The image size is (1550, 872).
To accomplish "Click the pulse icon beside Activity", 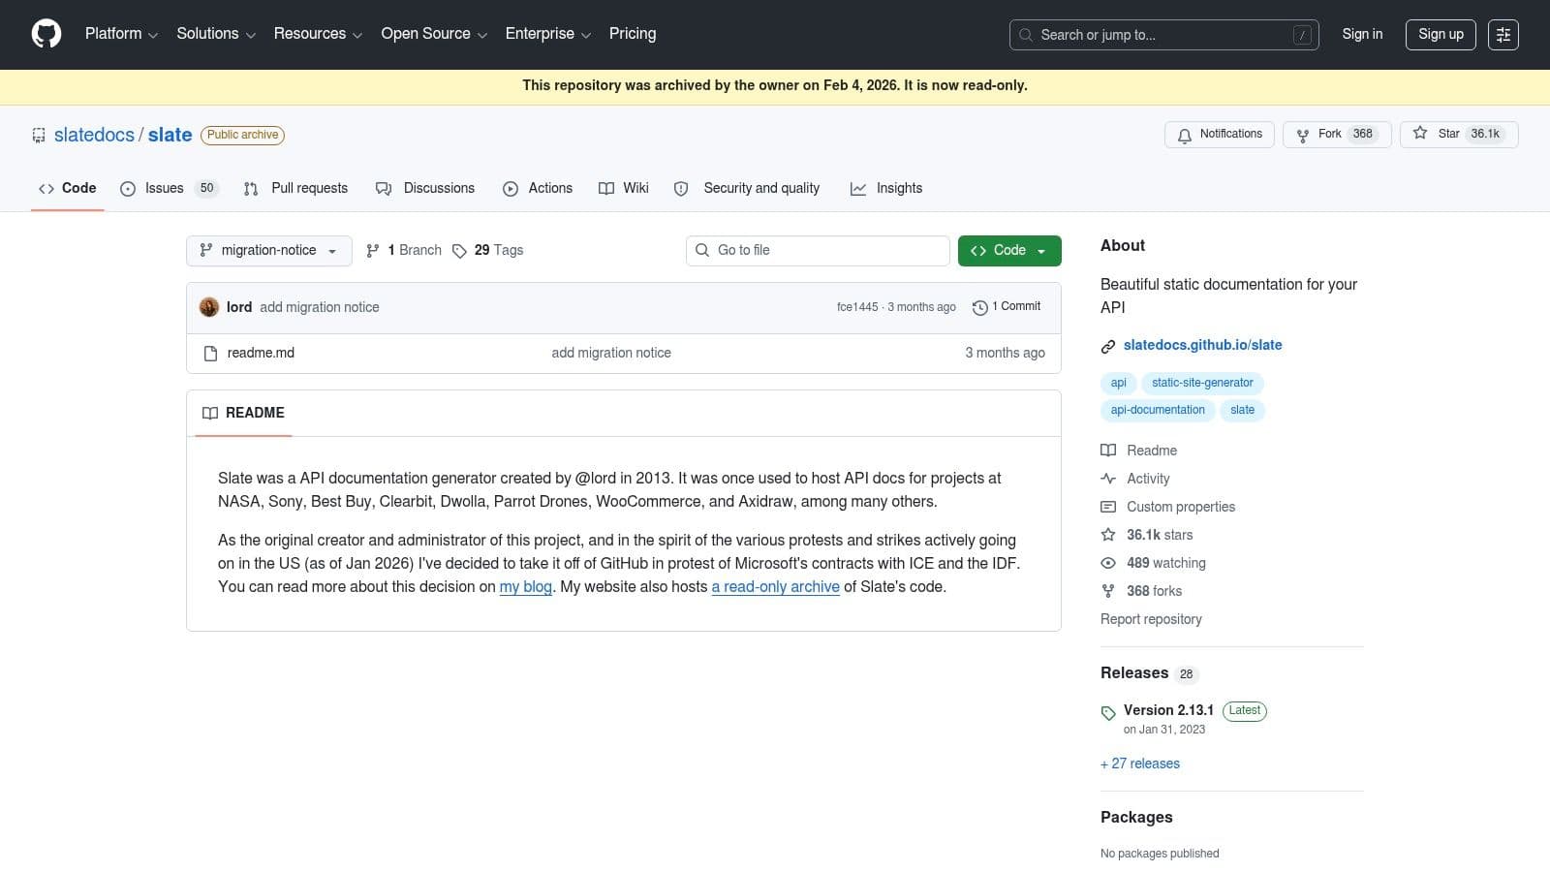I will [1108, 479].
